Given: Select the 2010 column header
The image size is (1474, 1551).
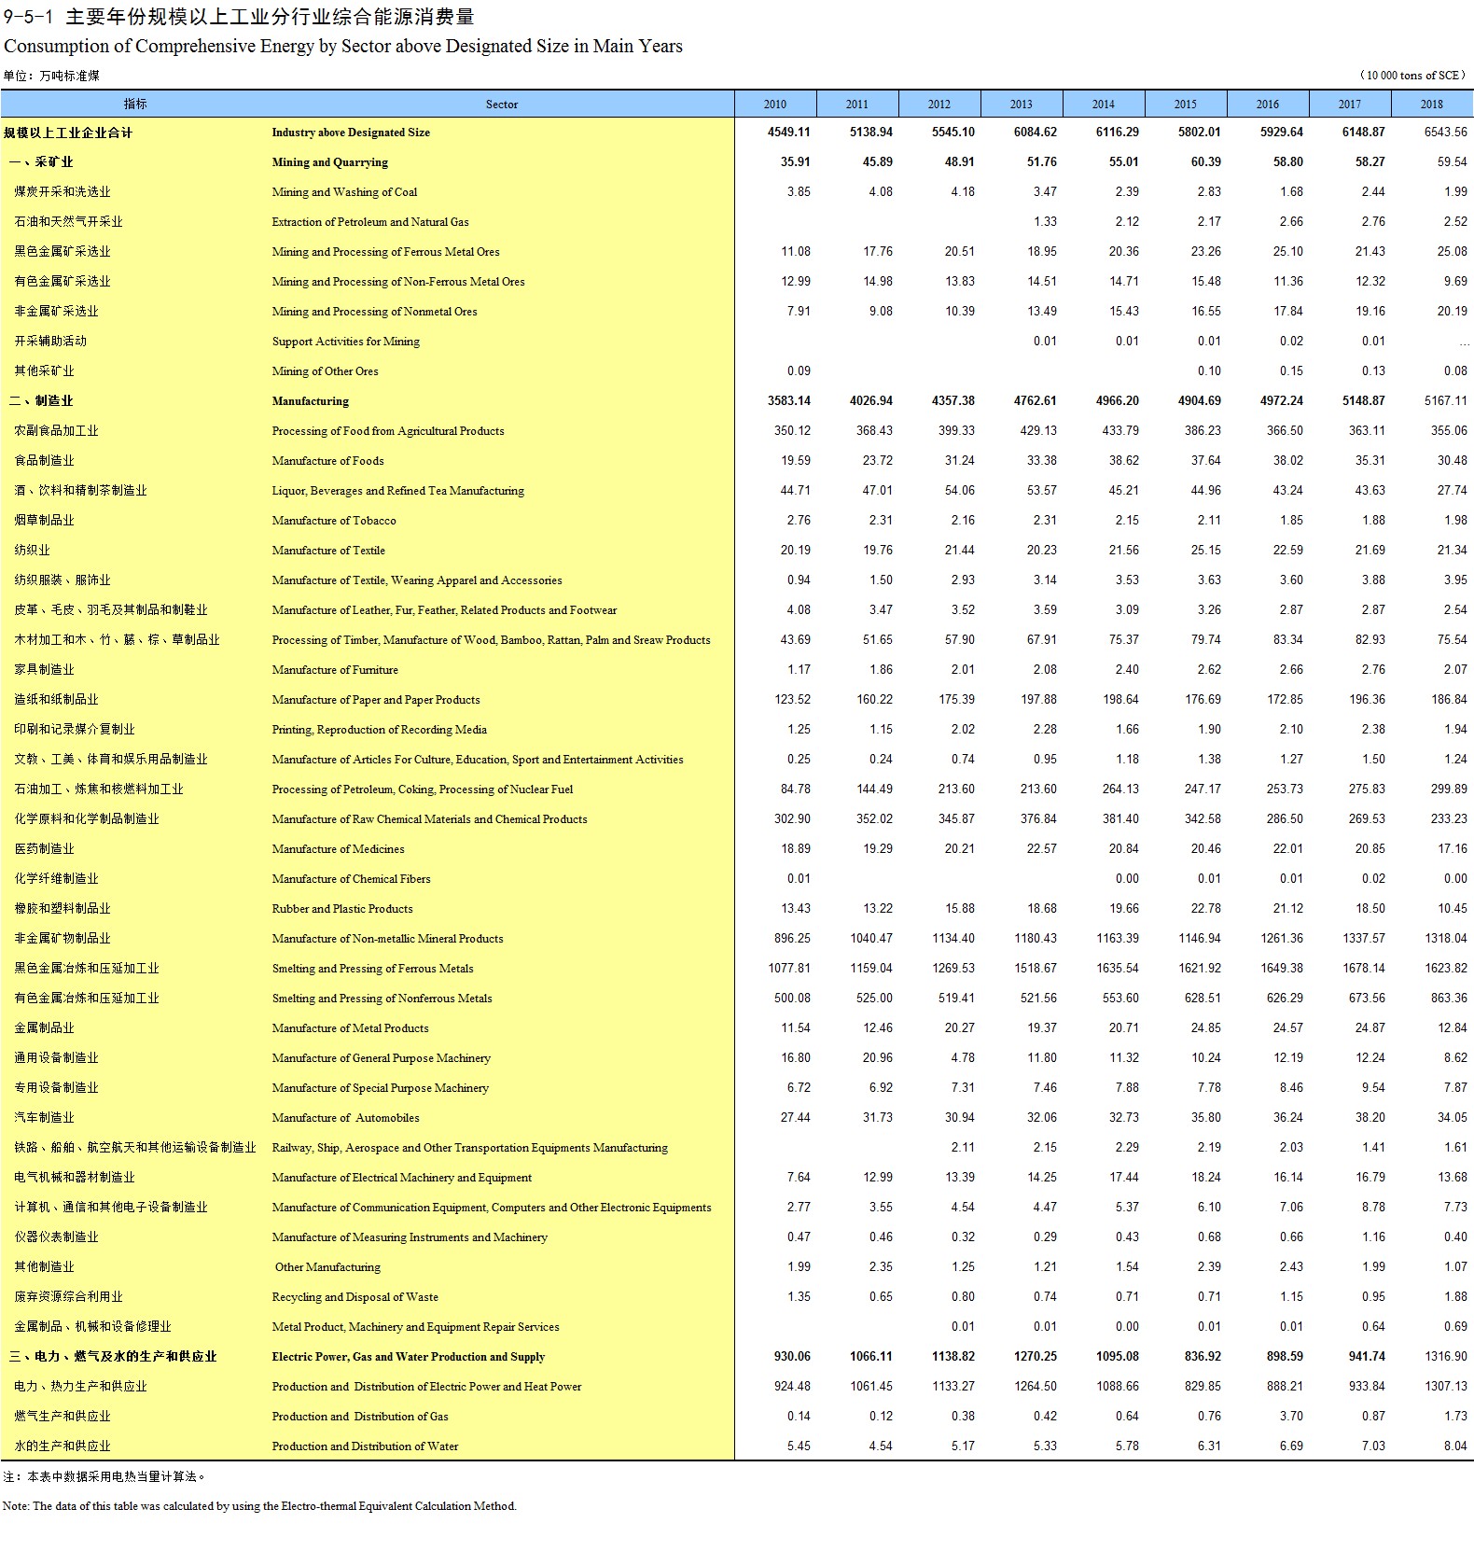Looking at the screenshot, I should click(775, 104).
